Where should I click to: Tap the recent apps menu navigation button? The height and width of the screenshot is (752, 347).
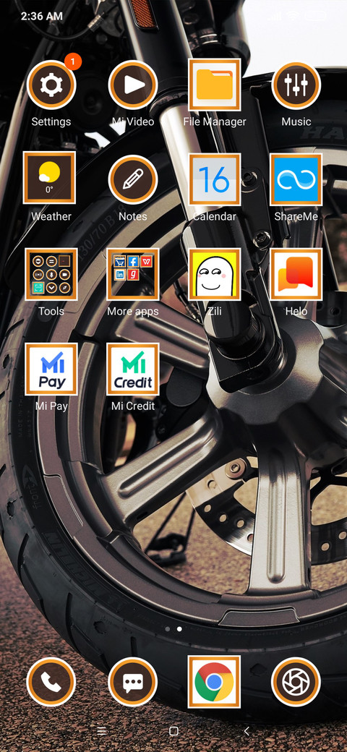coord(102,731)
